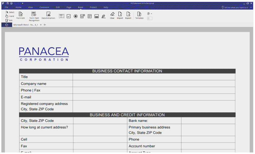Add a Radio Button form field

[76, 16]
